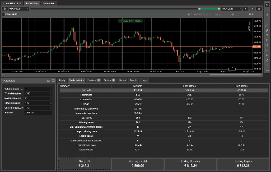Click Offset Sell stepper arrows
The image size is (271, 172).
(51, 108)
